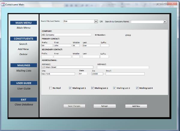Viewport: 180px width, 131px height.
Task: Click the Refresh button
Action: [104, 106]
